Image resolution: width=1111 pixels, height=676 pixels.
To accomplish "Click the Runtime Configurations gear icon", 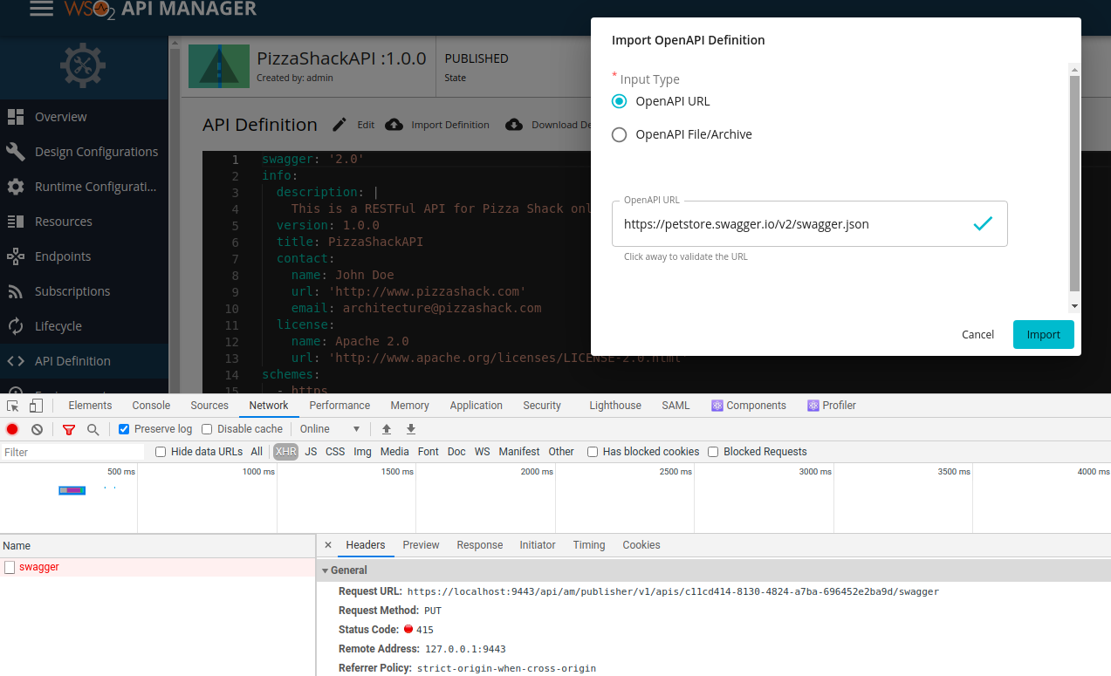I will (x=15, y=187).
